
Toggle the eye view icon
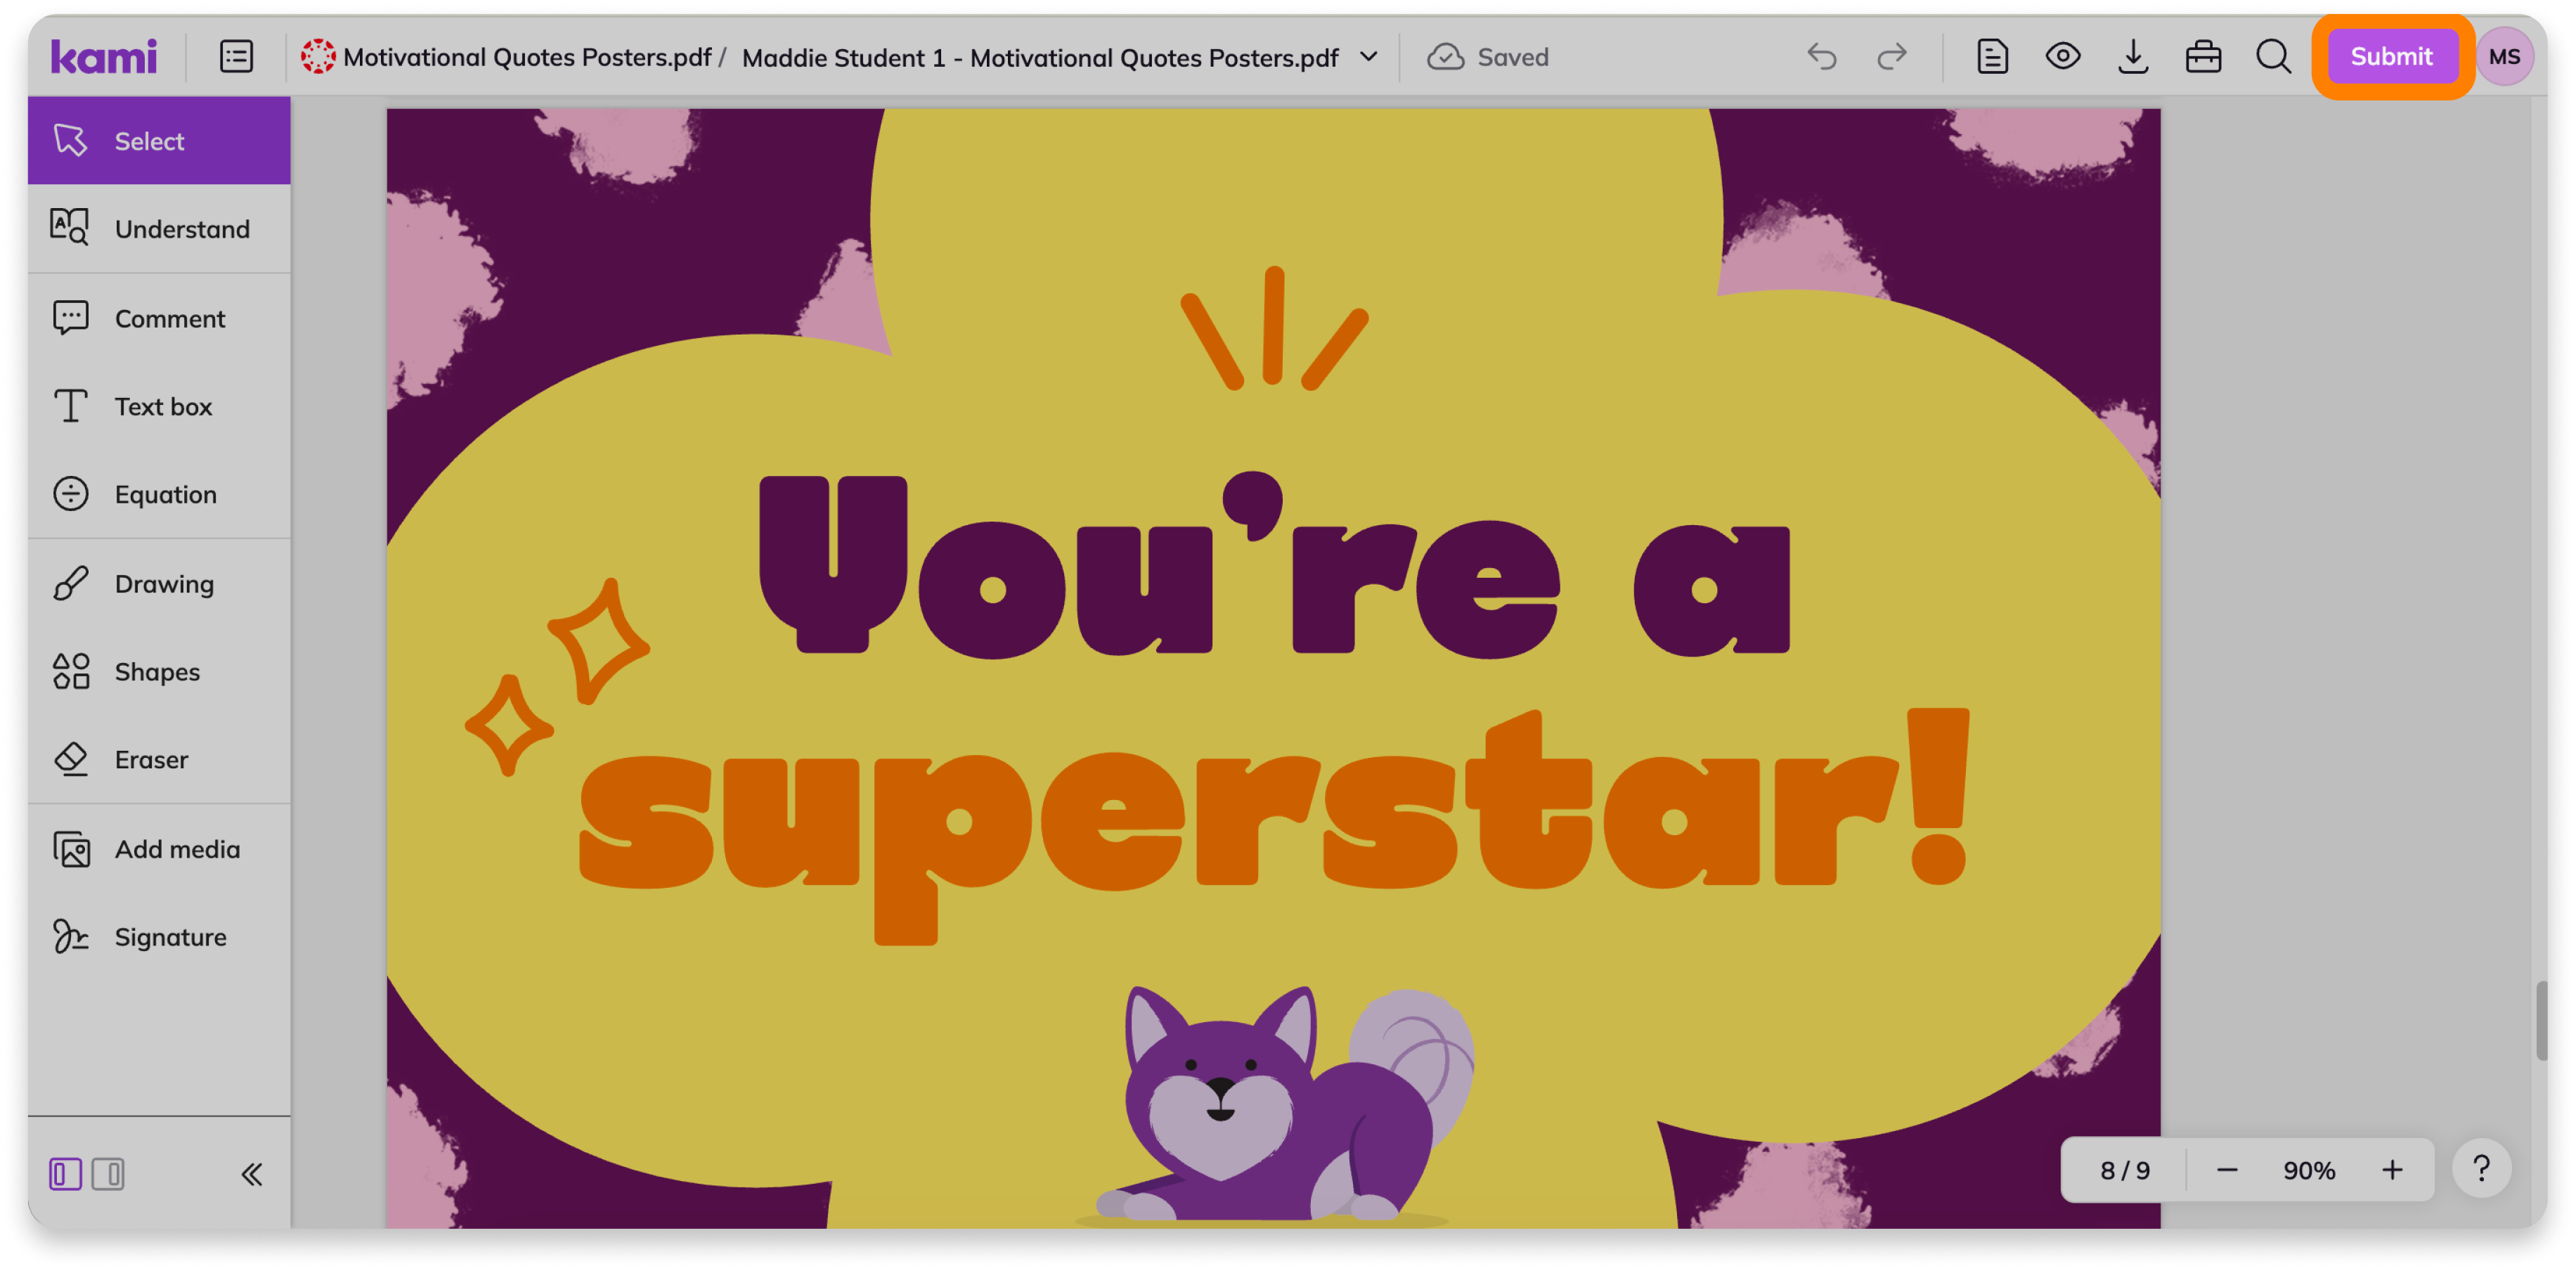click(x=2062, y=57)
